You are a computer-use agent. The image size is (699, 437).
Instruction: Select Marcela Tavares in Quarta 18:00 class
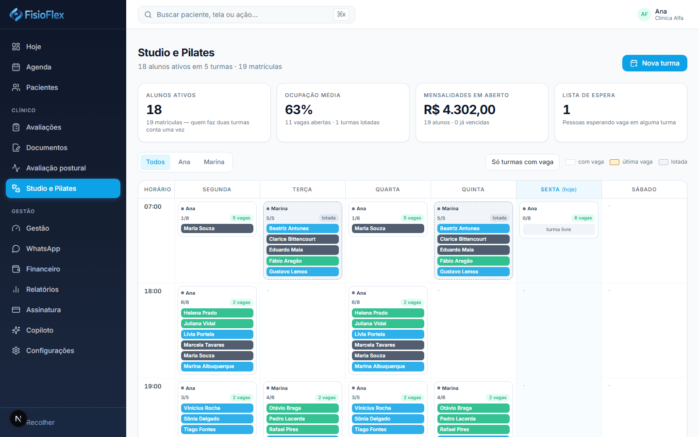pos(388,345)
